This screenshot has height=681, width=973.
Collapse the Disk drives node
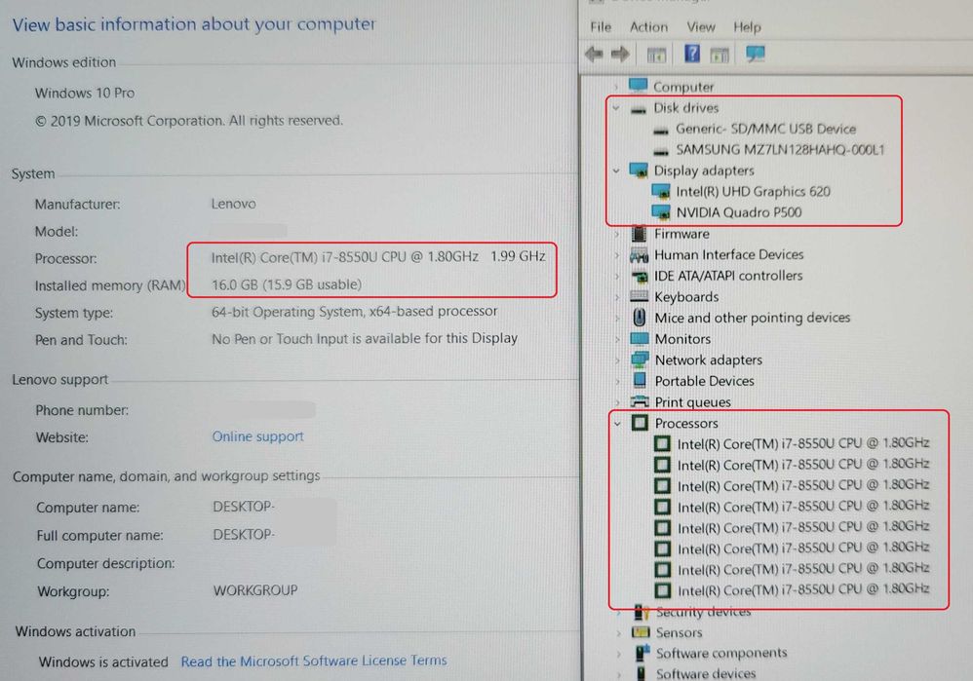616,108
